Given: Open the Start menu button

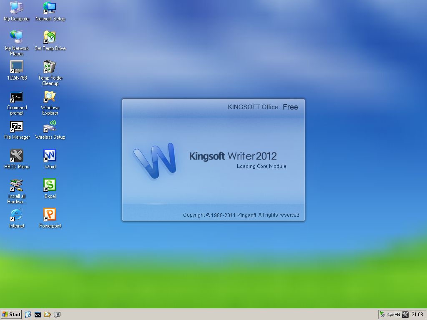Looking at the screenshot, I should pos(11,315).
